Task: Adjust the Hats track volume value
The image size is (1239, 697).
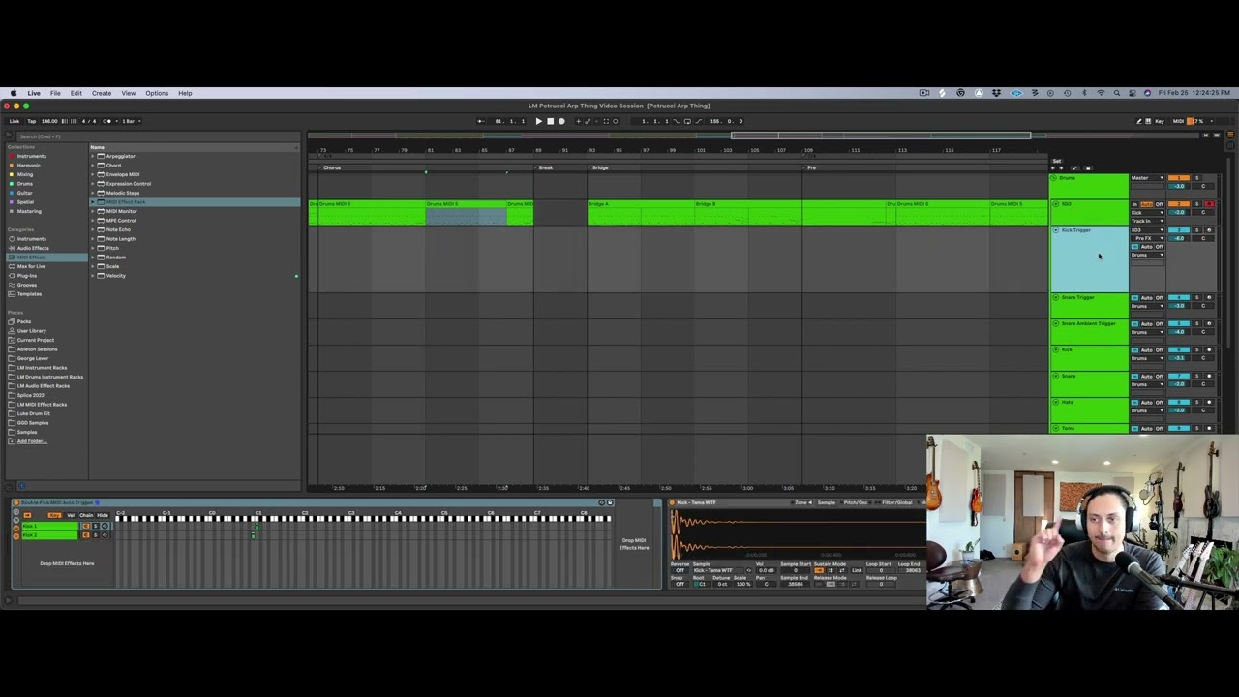Action: pyautogui.click(x=1179, y=410)
